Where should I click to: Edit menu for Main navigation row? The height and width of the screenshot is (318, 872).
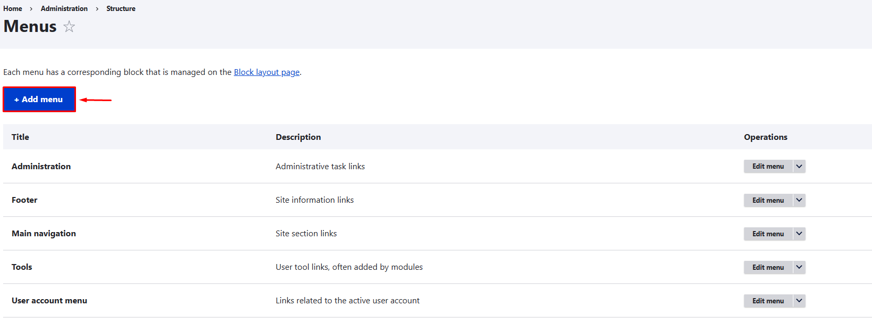coord(768,234)
